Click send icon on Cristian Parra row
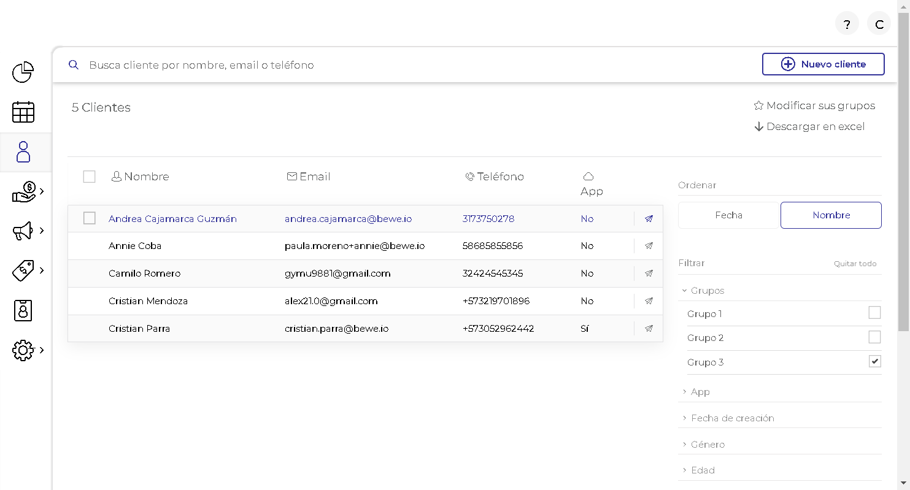The width and height of the screenshot is (910, 490). point(649,329)
